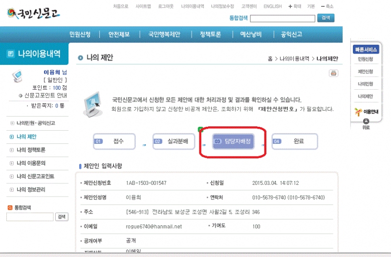Click the user profile computer icon
Image resolution: width=391 pixels, height=257 pixels.
[x=17, y=76]
